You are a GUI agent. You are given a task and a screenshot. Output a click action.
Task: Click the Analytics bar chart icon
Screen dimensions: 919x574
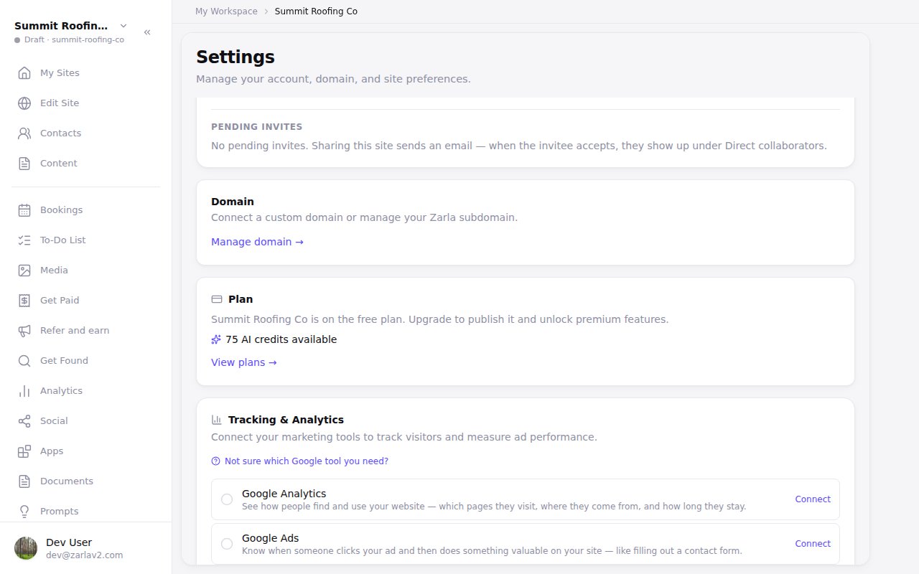pyautogui.click(x=24, y=391)
